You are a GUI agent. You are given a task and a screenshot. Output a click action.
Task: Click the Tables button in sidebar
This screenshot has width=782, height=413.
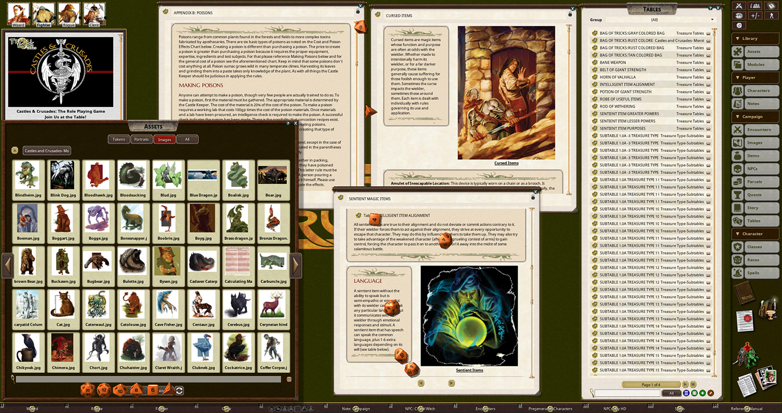point(762,220)
